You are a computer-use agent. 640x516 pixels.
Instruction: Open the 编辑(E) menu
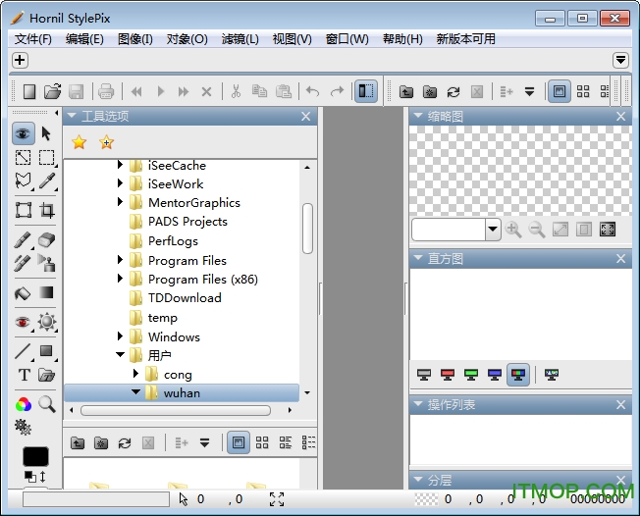pyautogui.click(x=84, y=39)
